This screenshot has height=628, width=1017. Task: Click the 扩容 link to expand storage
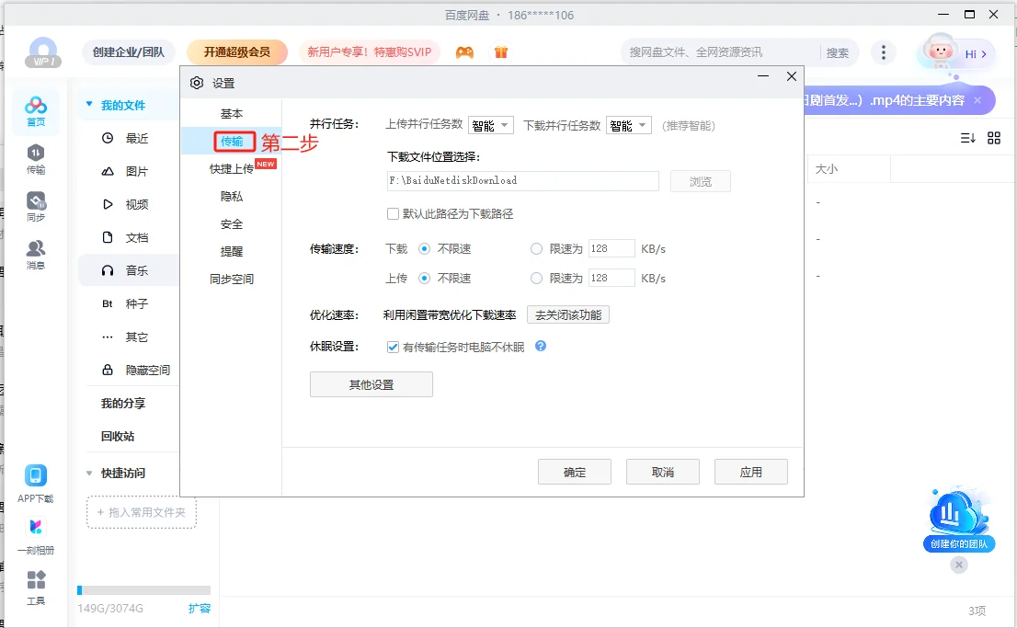(199, 608)
